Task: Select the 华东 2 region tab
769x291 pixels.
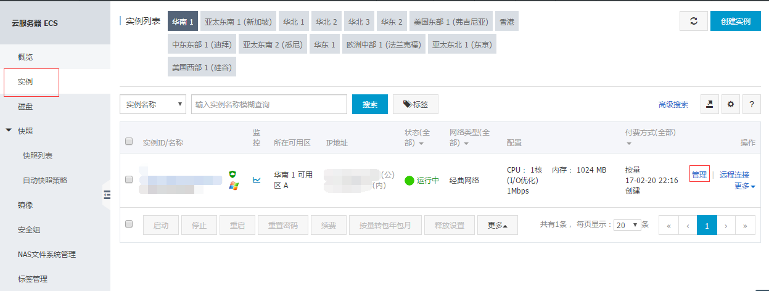Action: 392,22
